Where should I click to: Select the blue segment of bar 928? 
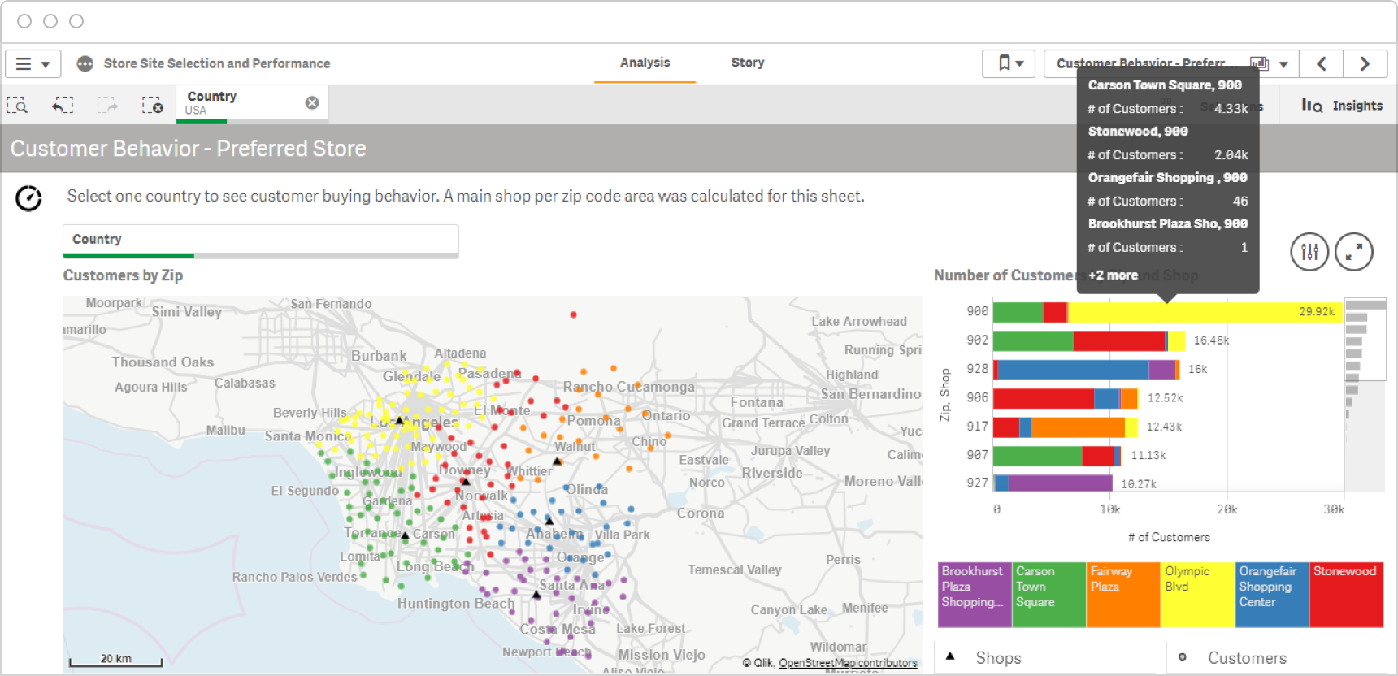[x=1073, y=370]
